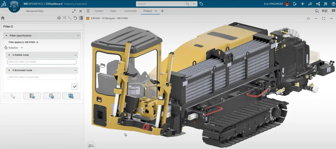Run search with the magnifier icon
This screenshot has width=336, height=149.
187,4
